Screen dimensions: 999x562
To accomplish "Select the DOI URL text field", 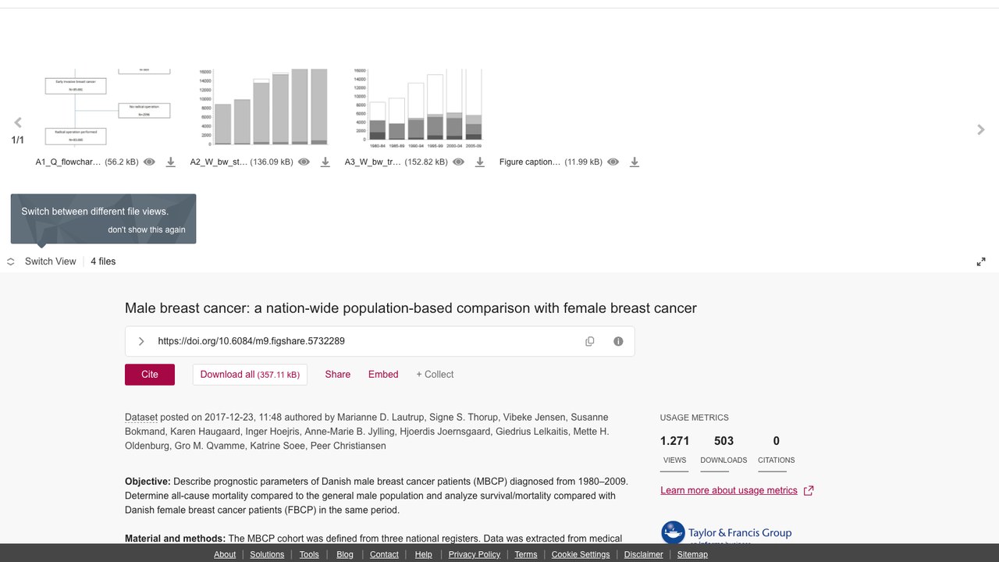I will 251,341.
